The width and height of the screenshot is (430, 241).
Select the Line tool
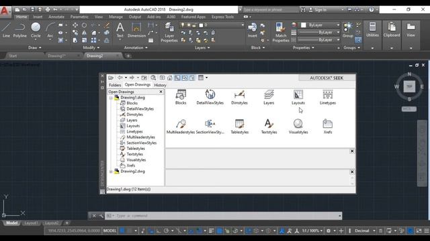[x=6, y=30]
